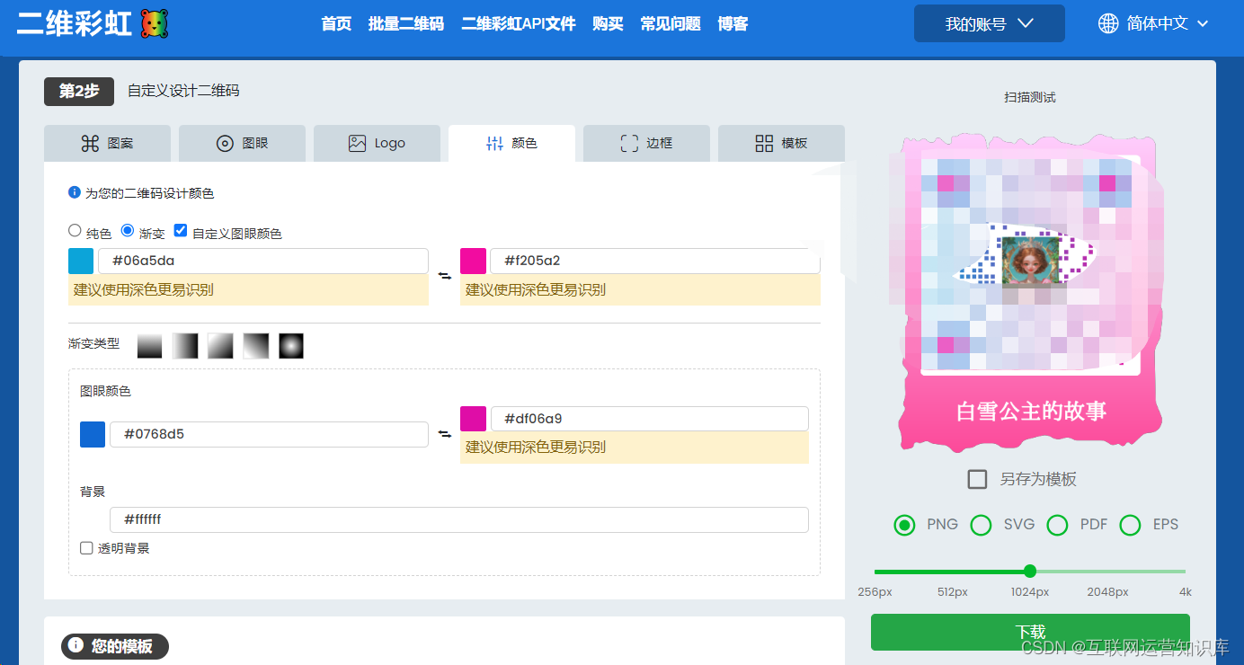Select the first linear gradient type icon
Screen dimensions: 1244x665
pyautogui.click(x=150, y=346)
